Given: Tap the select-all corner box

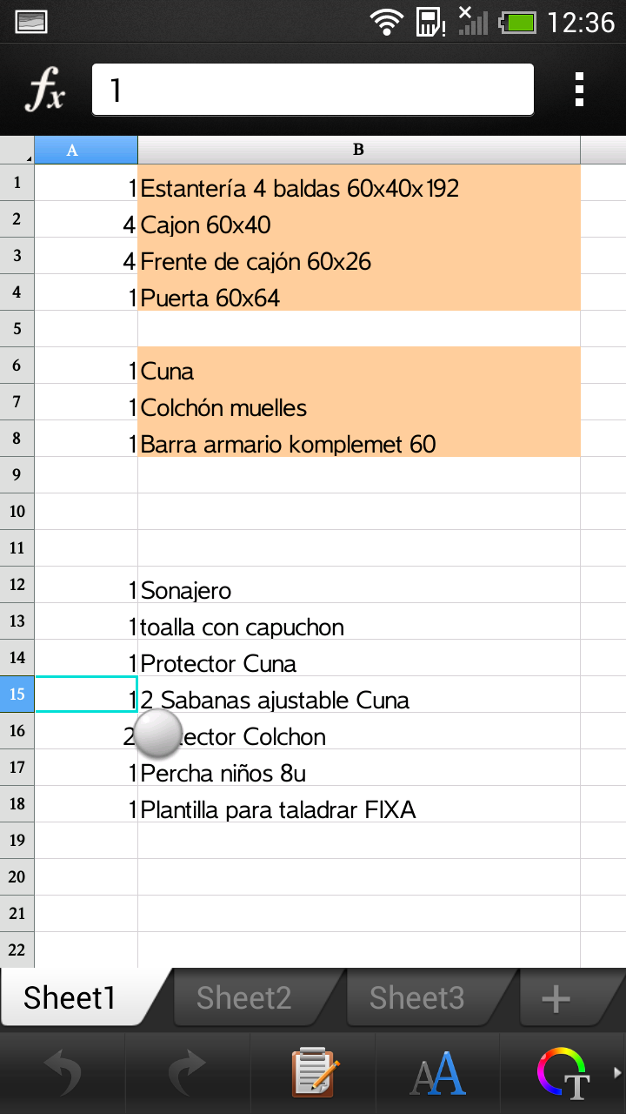Looking at the screenshot, I should pyautogui.click(x=17, y=150).
